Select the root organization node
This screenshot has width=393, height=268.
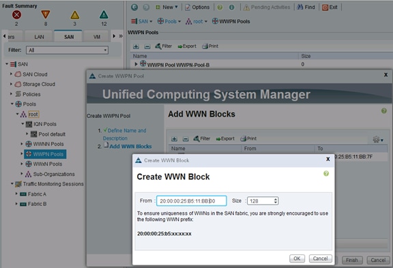pyautogui.click(x=33, y=114)
